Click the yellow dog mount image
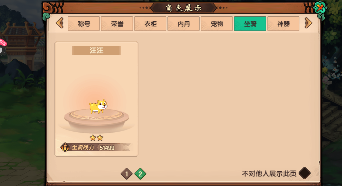342x186 pixels. [98, 106]
